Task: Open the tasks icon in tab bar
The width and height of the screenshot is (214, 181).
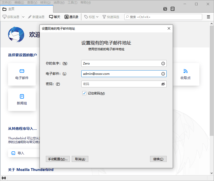Action: [x=172, y=9]
